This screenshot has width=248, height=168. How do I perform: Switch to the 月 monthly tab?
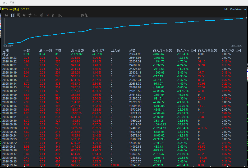tap(24, 15)
